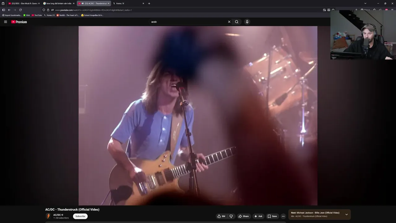Open picture-in-picture address bar icon
The image size is (396, 223).
pos(324,10)
